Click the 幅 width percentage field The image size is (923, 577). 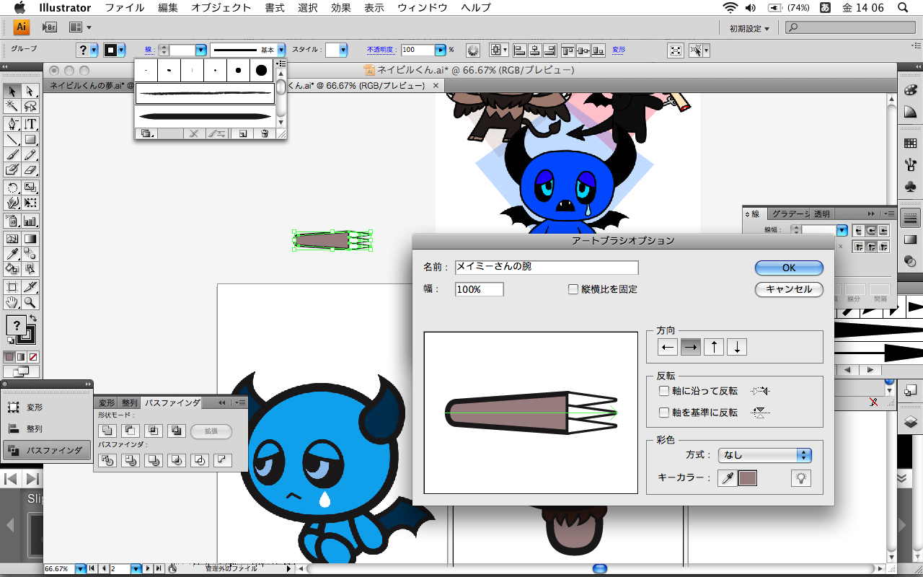[480, 289]
